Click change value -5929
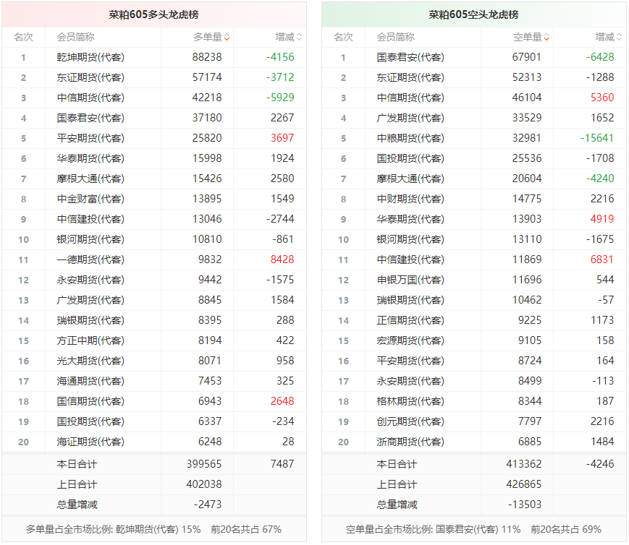 pos(280,98)
